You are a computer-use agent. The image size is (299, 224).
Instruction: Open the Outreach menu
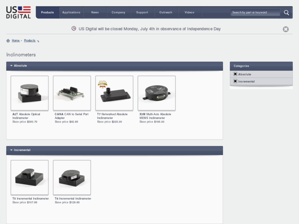[166, 12]
